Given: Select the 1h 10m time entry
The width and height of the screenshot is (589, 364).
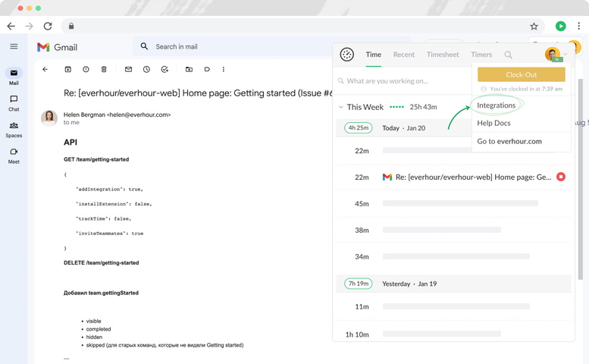Looking at the screenshot, I should (453, 334).
